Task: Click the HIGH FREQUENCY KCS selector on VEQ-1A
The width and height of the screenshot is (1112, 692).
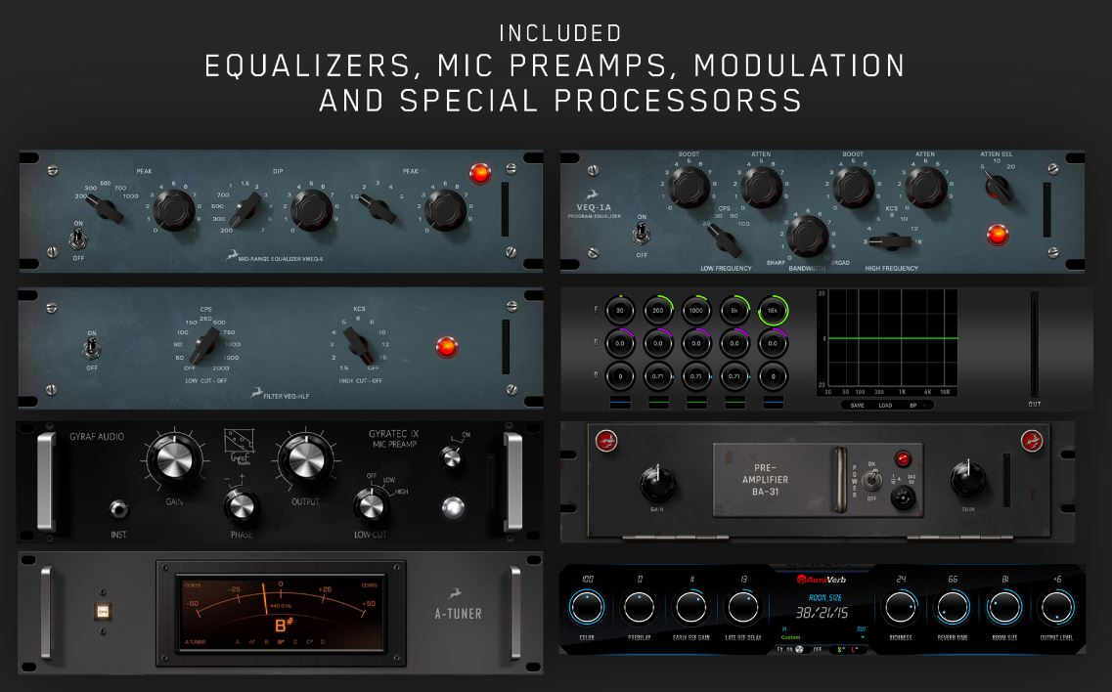Action: point(891,241)
